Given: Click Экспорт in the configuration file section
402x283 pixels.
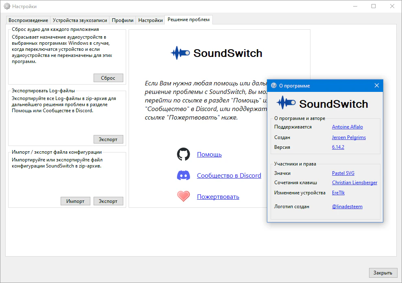Looking at the screenshot, I should pyautogui.click(x=108, y=201).
